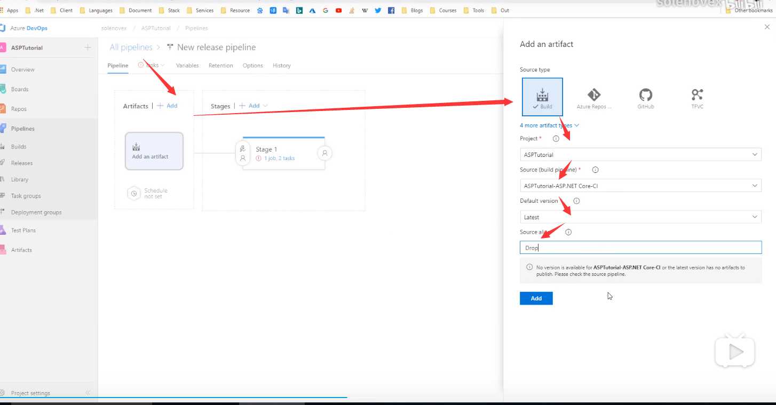The width and height of the screenshot is (776, 405).
Task: Open Repos in the sidebar
Action: [19, 109]
